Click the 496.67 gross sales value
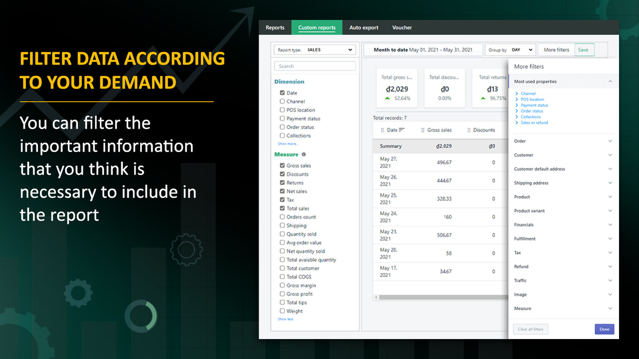 coord(444,163)
